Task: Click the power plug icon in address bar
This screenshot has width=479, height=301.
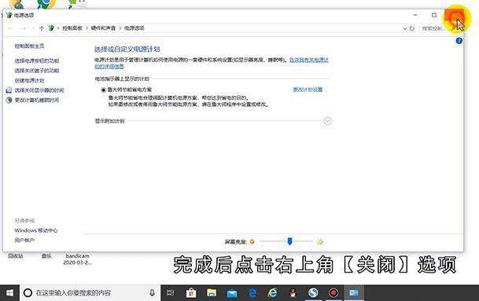Action: point(51,28)
